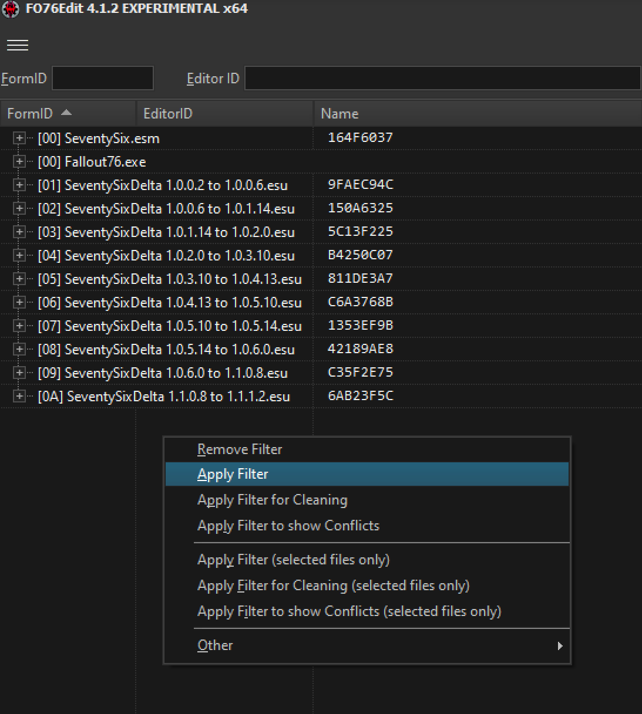The height and width of the screenshot is (714, 642).
Task: Select SeventySixDelta 1.0.3.10 to 1.0.4.13.esu
Action: tap(170, 279)
